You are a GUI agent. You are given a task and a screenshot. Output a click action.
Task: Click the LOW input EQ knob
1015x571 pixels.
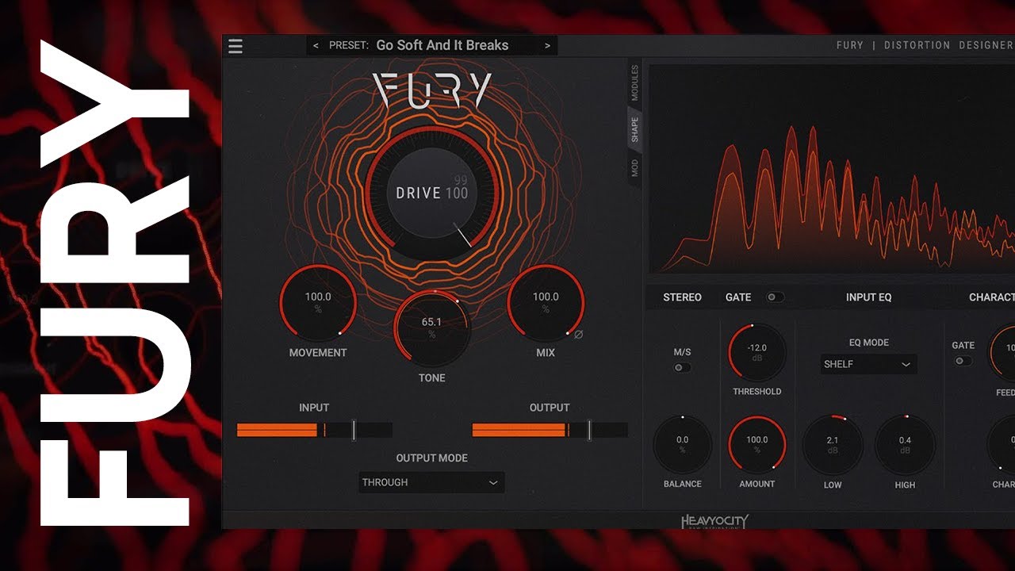833,445
